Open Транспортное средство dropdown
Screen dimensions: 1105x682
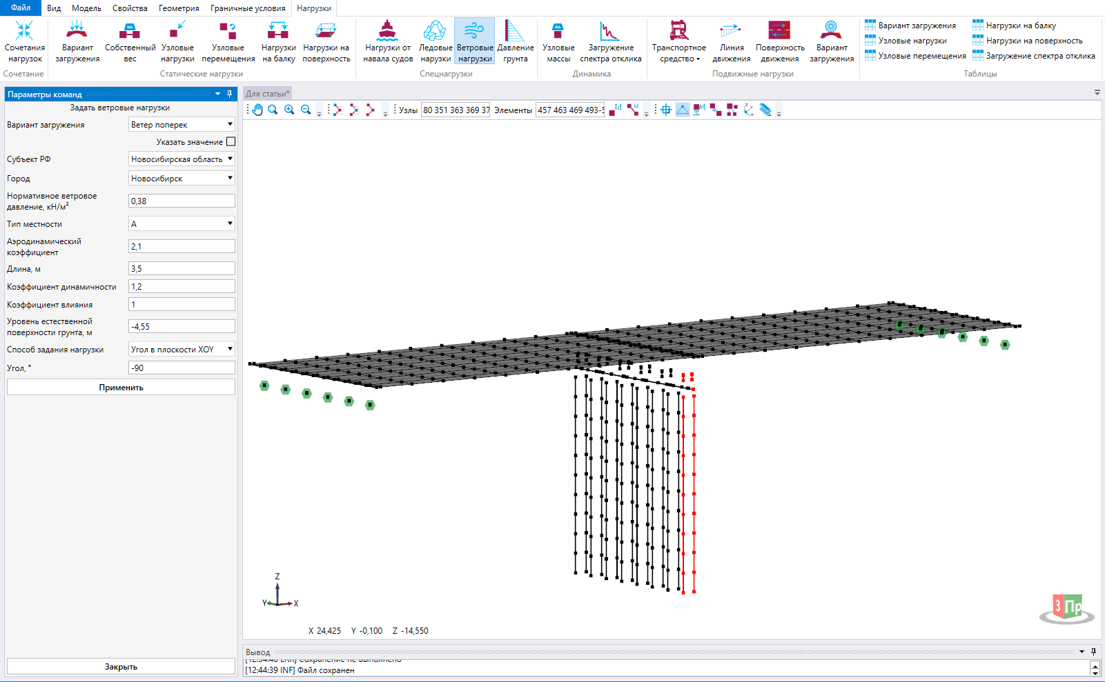click(x=679, y=41)
